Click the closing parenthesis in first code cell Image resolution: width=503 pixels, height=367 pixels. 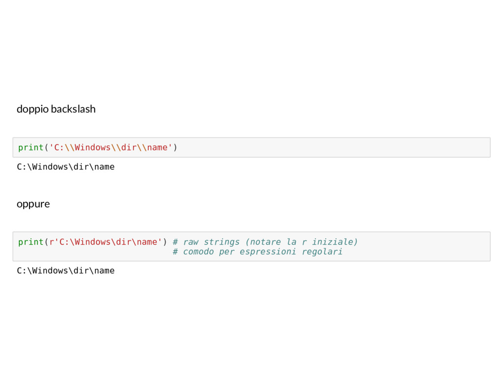click(175, 147)
